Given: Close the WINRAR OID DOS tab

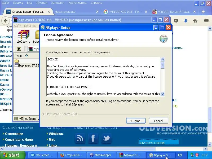Looking at the screenshot, I should [146, 12].
